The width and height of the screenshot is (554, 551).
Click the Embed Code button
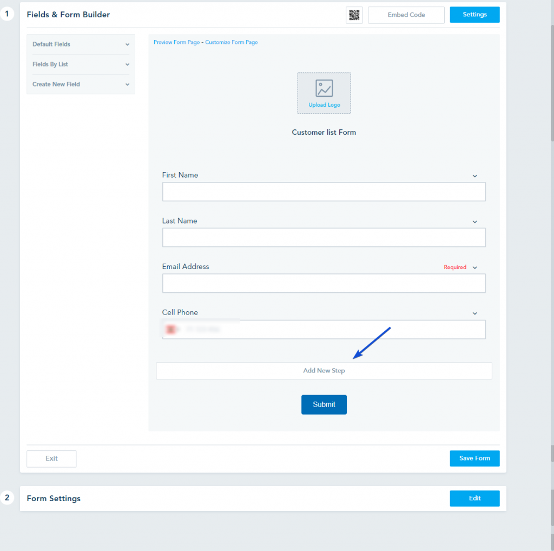406,15
